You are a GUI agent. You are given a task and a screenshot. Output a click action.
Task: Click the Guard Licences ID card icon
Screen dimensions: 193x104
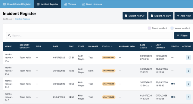(x=83, y=4)
